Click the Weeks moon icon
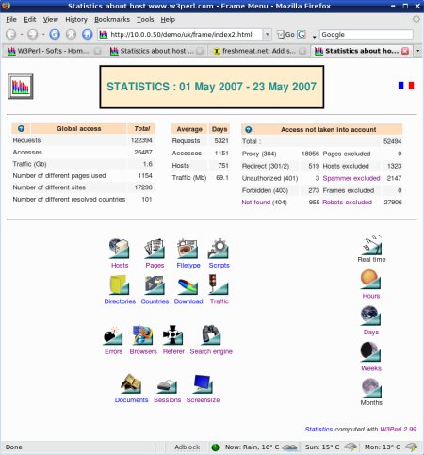 point(371,351)
